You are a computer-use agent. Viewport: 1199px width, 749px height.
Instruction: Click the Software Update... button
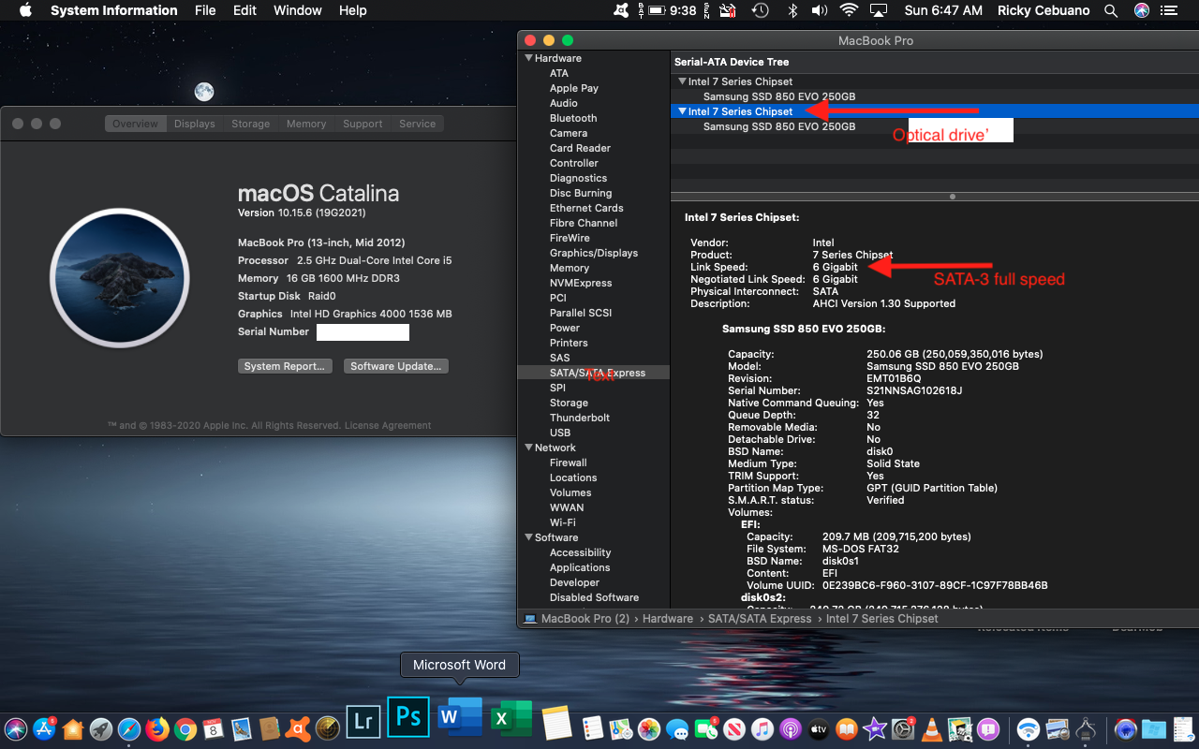396,366
